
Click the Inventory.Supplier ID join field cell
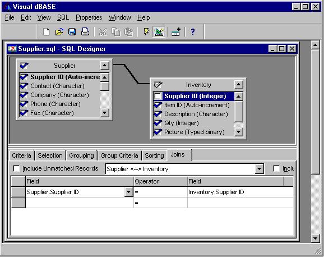[240, 192]
